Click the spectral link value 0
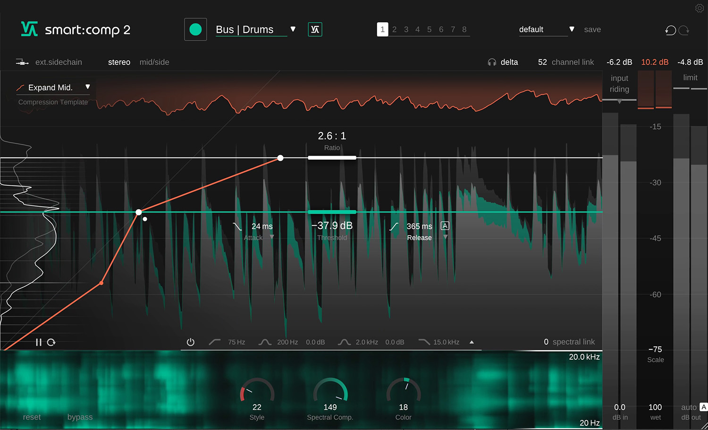Viewport: 708px width, 430px height. [546, 342]
